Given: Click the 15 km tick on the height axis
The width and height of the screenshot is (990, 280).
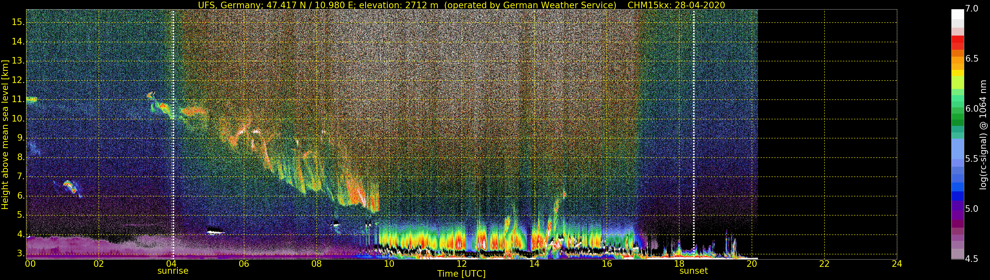Looking at the screenshot, I should pyautogui.click(x=18, y=22).
